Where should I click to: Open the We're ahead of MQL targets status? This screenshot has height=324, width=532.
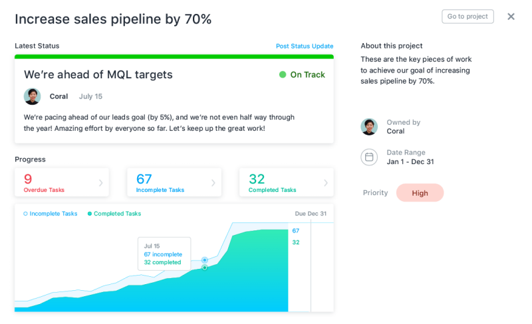point(98,74)
